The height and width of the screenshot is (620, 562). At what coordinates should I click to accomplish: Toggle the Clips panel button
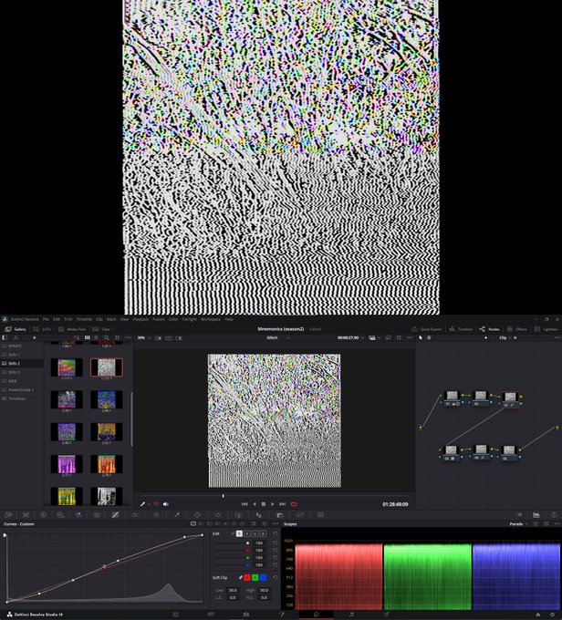[101, 329]
